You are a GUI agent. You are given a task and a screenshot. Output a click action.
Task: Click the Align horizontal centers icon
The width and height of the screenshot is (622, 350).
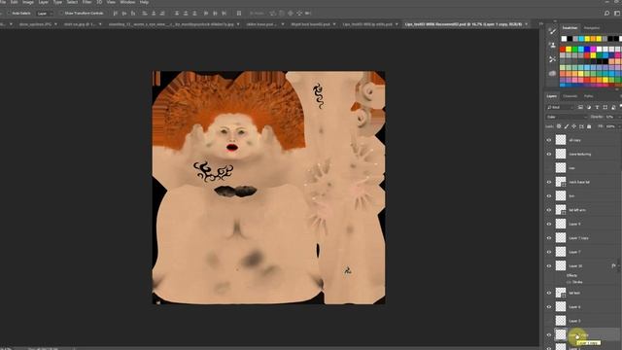point(154,13)
